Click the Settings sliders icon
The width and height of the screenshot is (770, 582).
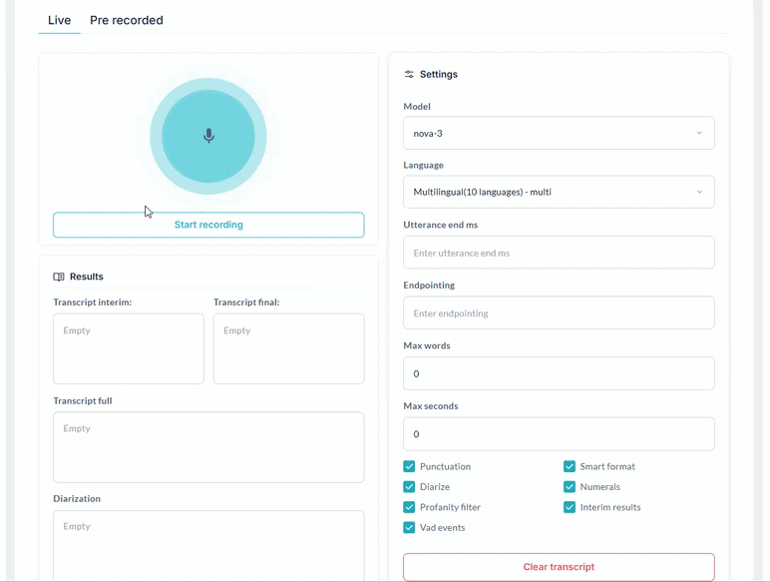coord(409,75)
